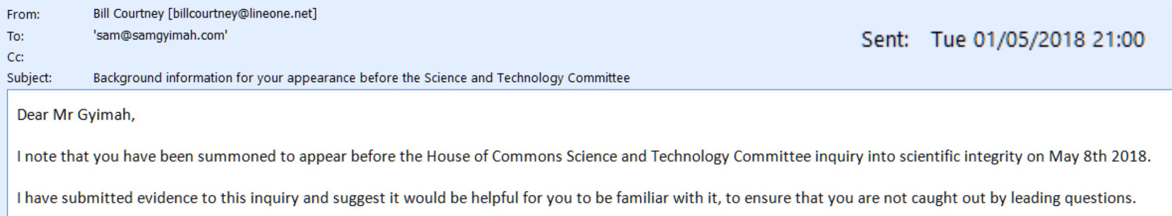
Task: Click the Sent: label
Action: 885,40
